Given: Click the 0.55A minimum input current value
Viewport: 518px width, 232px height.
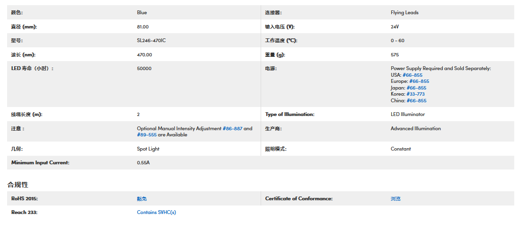Looking at the screenshot, I should 143,163.
